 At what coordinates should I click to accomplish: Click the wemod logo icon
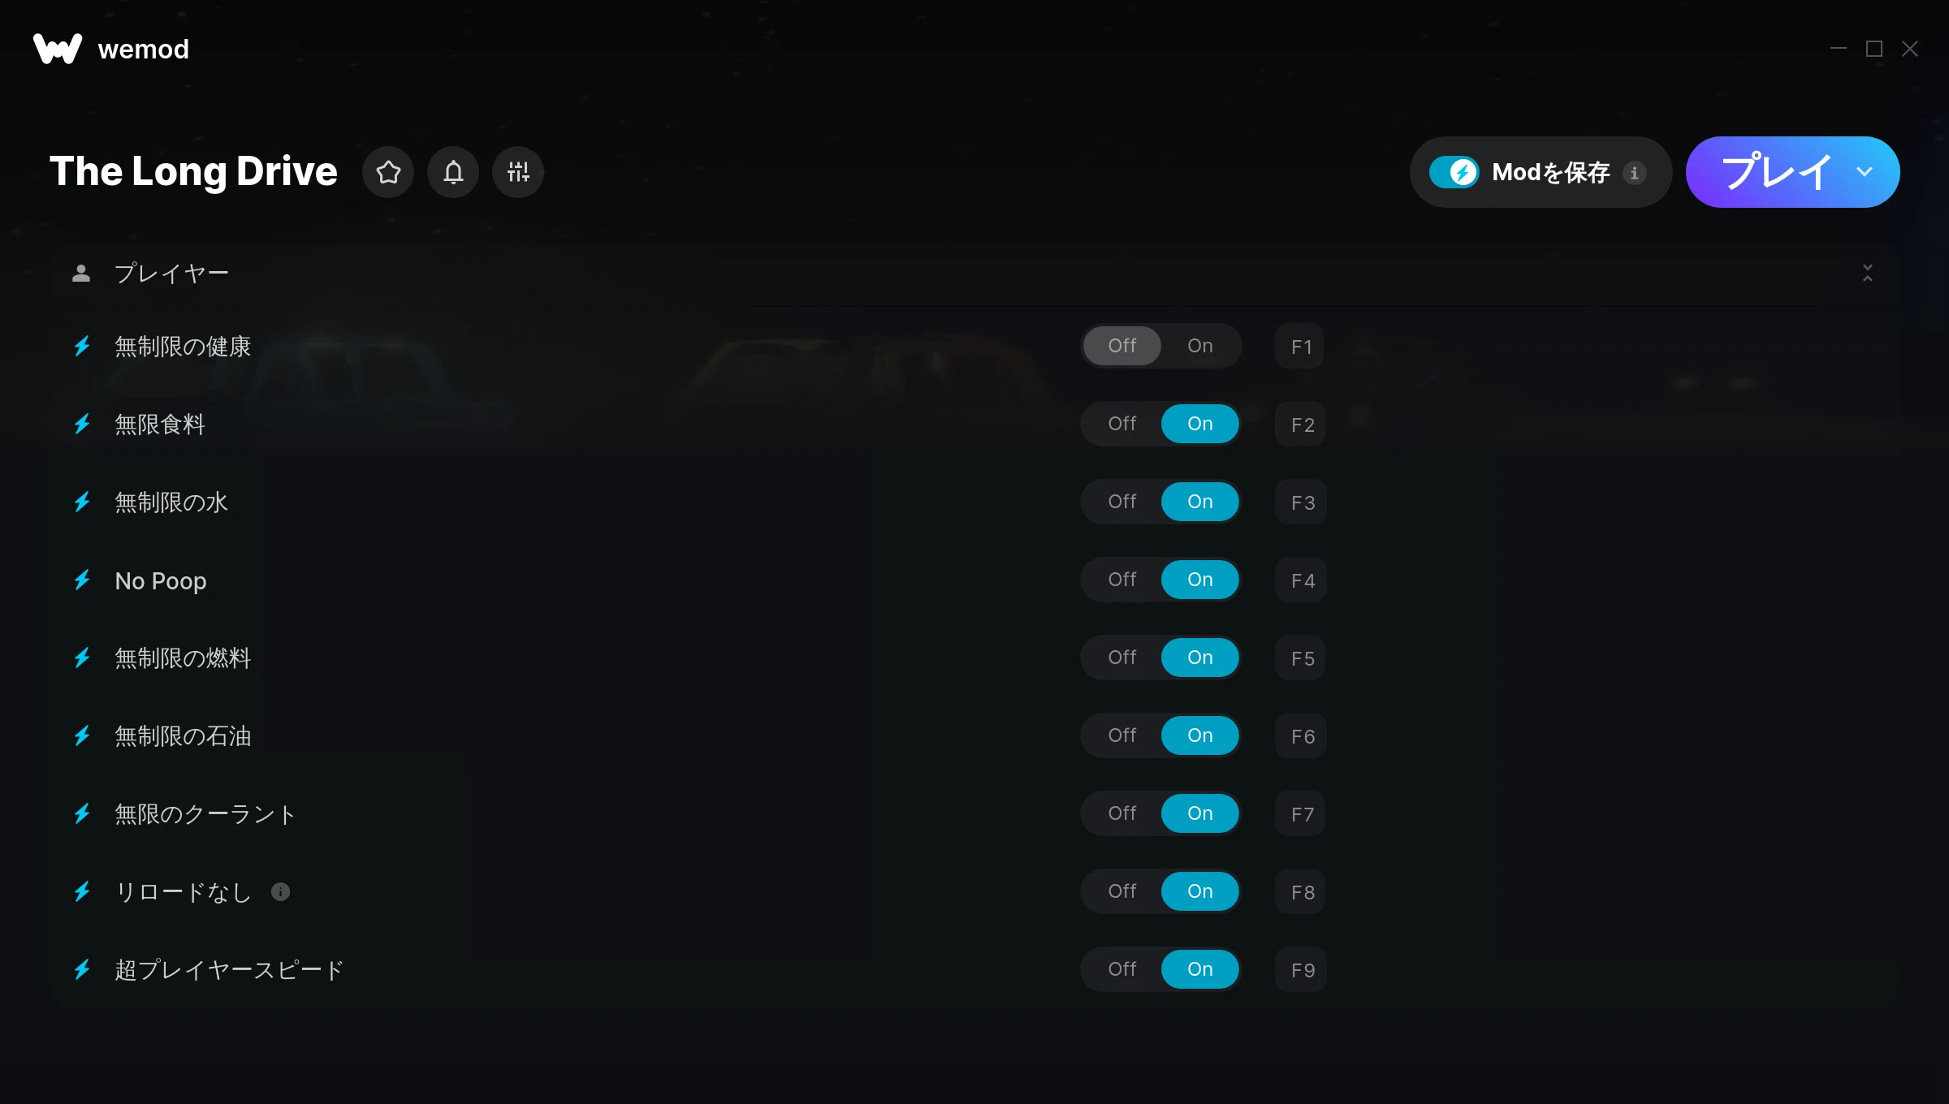58,49
